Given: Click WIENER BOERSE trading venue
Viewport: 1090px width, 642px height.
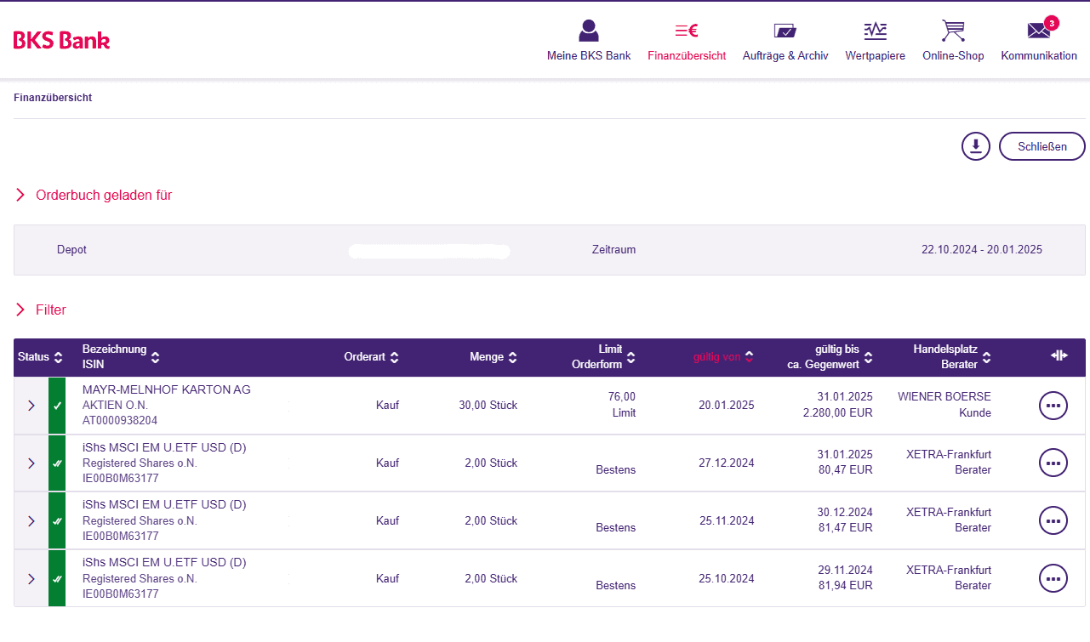Looking at the screenshot, I should pos(944,397).
